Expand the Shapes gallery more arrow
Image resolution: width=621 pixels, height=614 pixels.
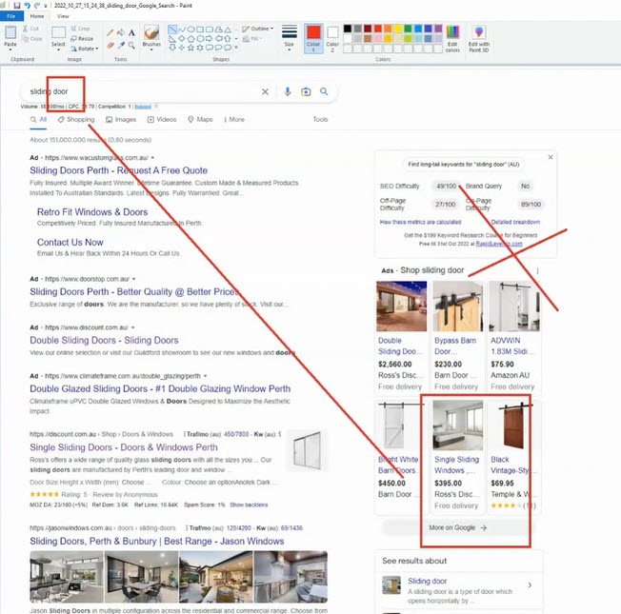(x=236, y=48)
